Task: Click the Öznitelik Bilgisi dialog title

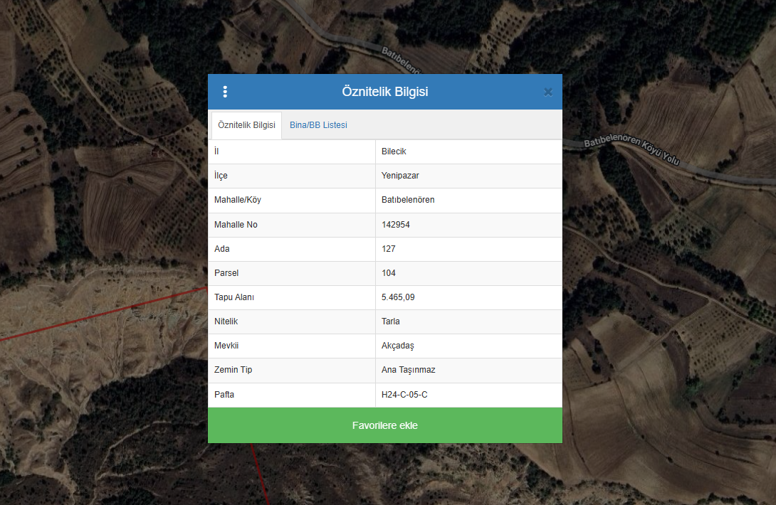Action: click(384, 92)
